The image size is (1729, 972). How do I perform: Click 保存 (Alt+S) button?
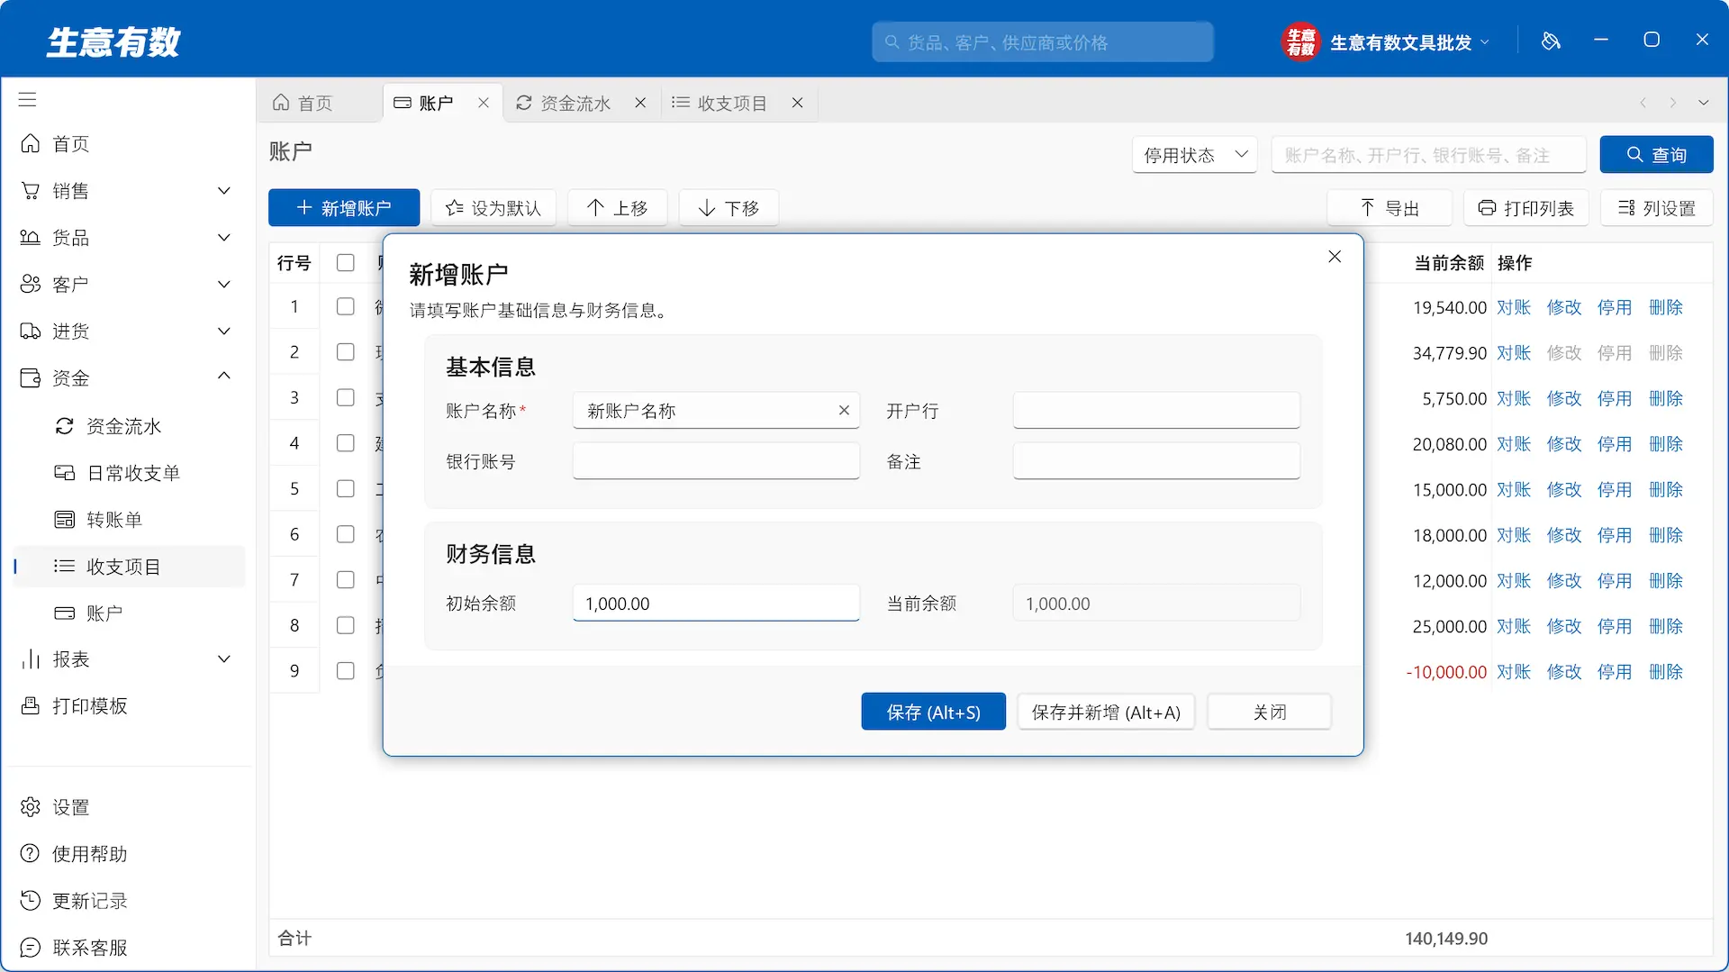tap(933, 712)
